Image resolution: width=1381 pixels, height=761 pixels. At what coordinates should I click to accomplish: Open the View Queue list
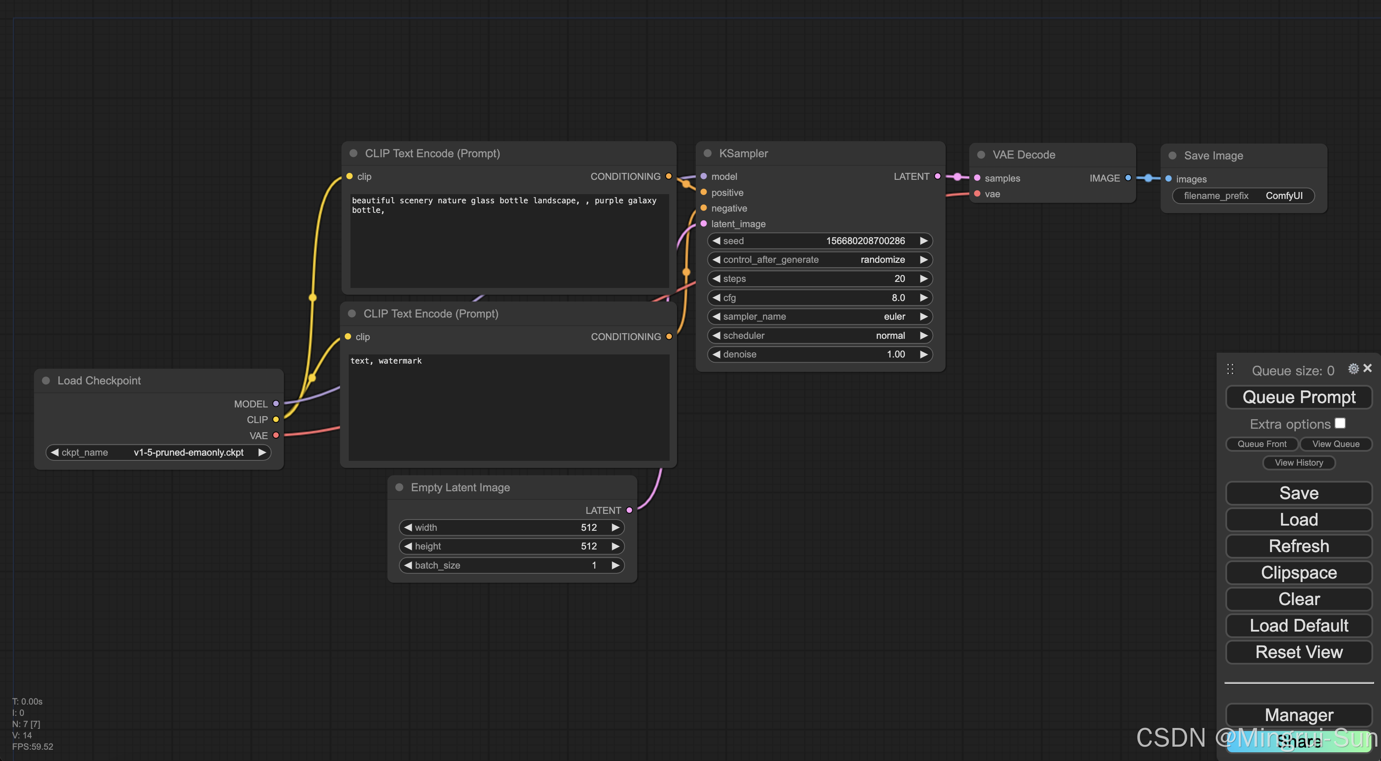click(x=1335, y=444)
